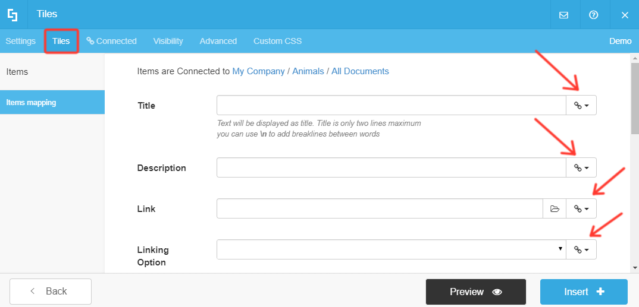Focus the Title text input
639x307 pixels.
391,105
